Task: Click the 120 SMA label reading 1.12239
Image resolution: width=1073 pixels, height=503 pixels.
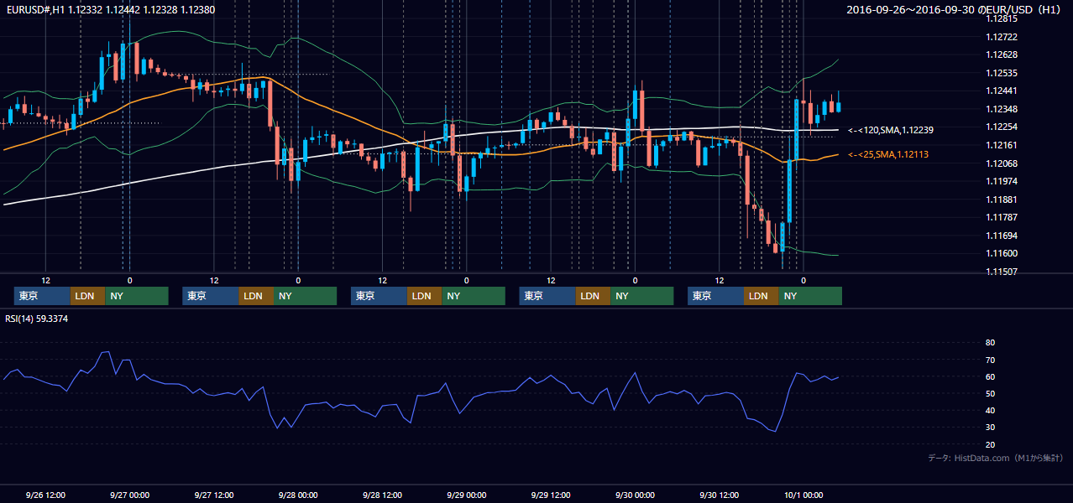Action: point(891,131)
